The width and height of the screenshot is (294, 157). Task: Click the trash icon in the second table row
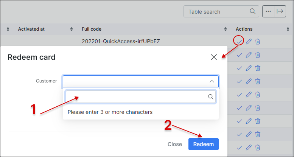[258, 55]
